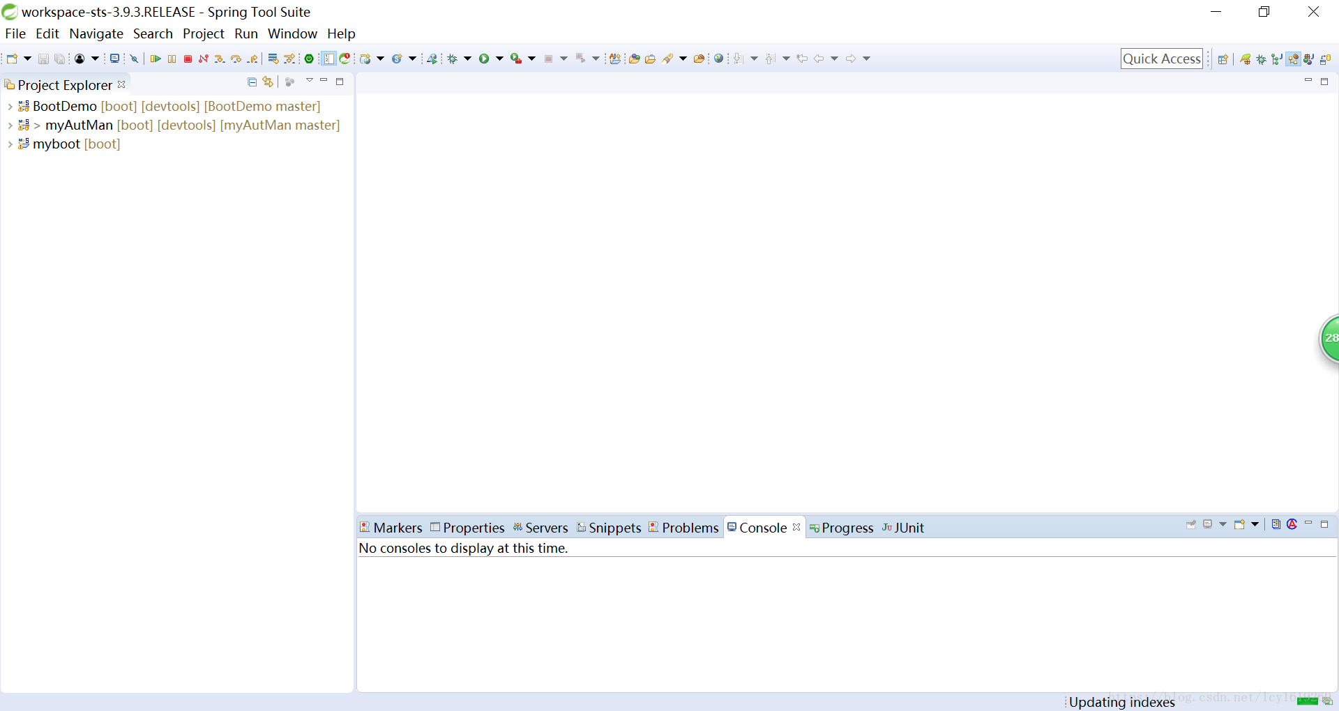
Task: Switch to the Problems tab
Action: coord(683,528)
